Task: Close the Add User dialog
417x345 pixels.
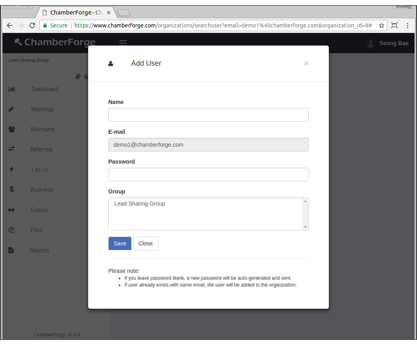Action: [x=145, y=243]
